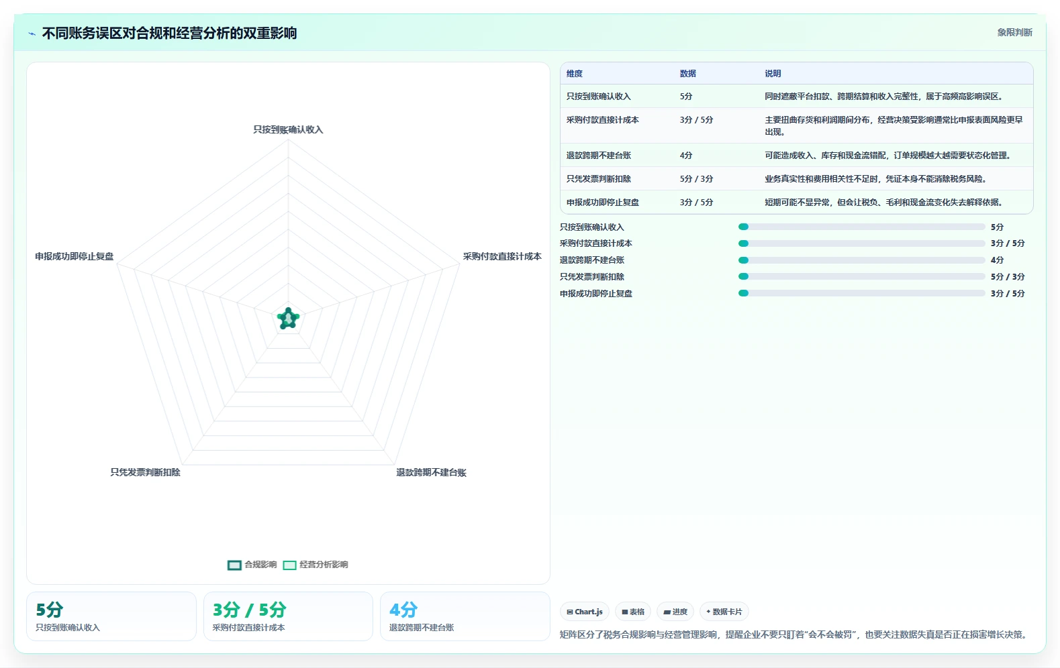Screen dimensions: 1060x668
Task: Click radar axis label 退款跨期不建台账
Action: tap(431, 472)
